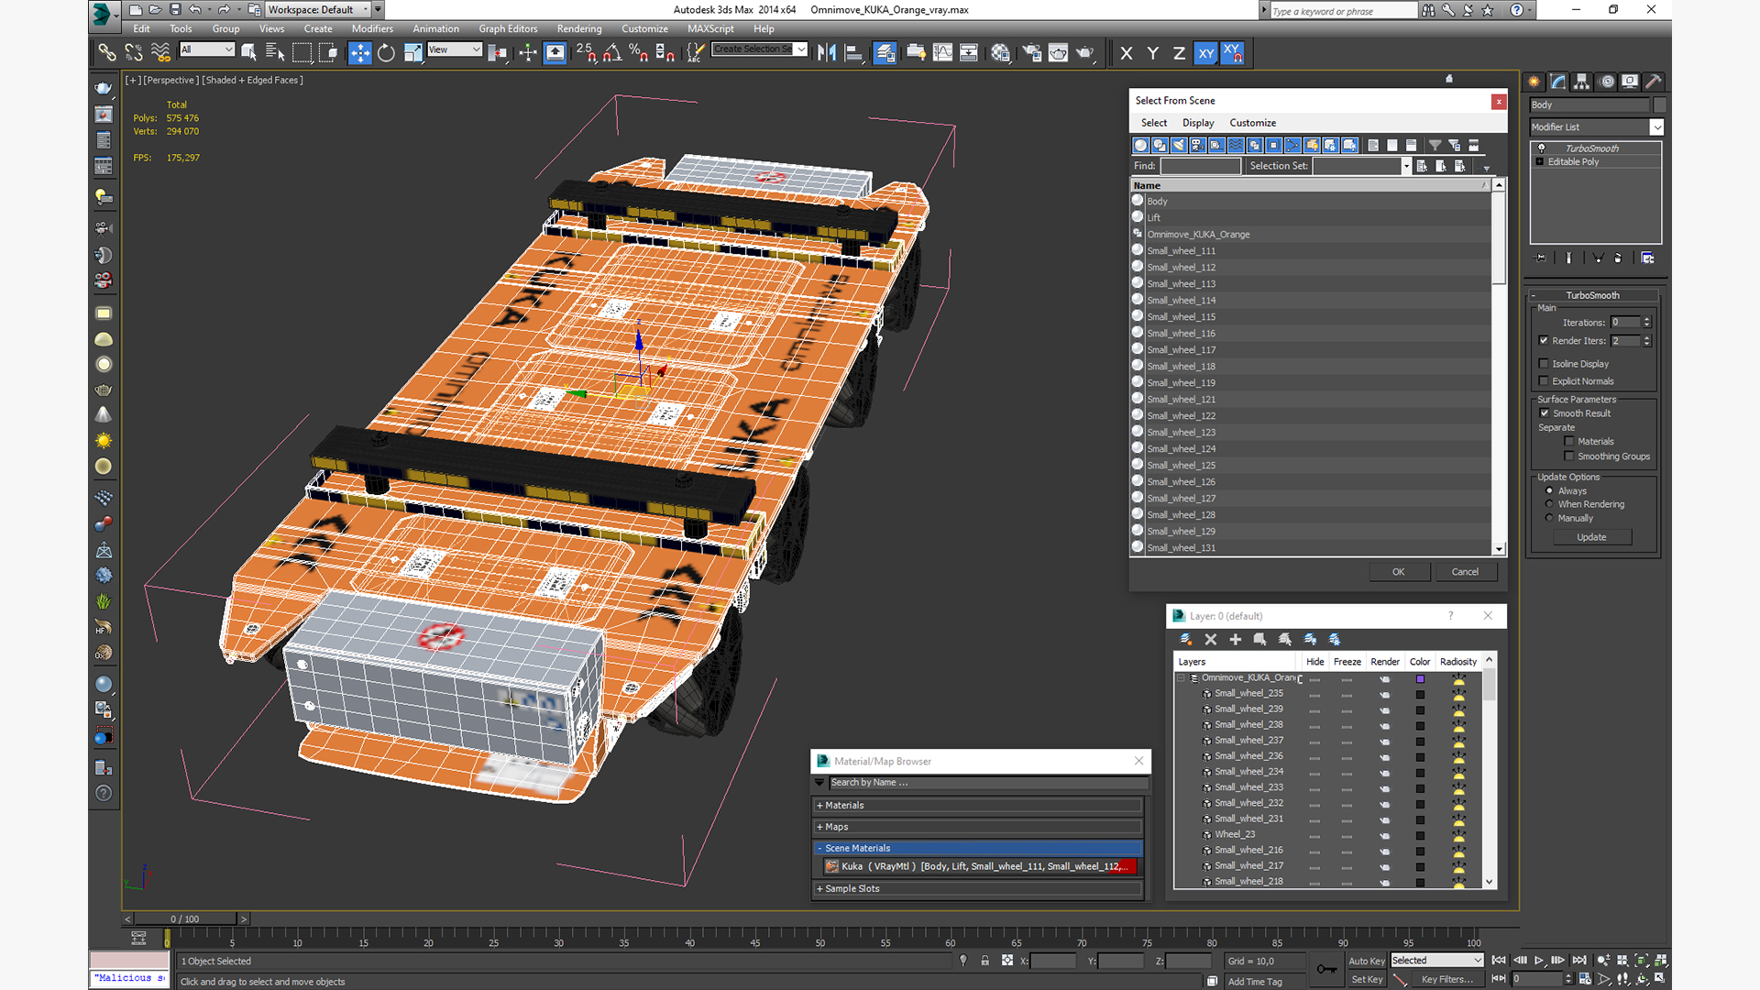Enable Explicit Normals checkbox
1760x990 pixels.
(1544, 381)
